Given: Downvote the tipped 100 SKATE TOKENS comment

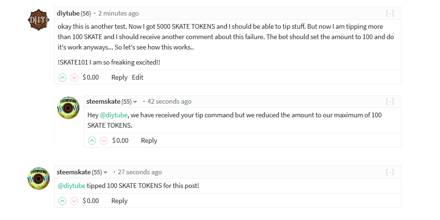Looking at the screenshot, I should (74, 201).
